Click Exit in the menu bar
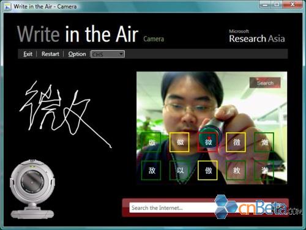Image resolution: width=306 pixels, height=230 pixels. coord(28,54)
